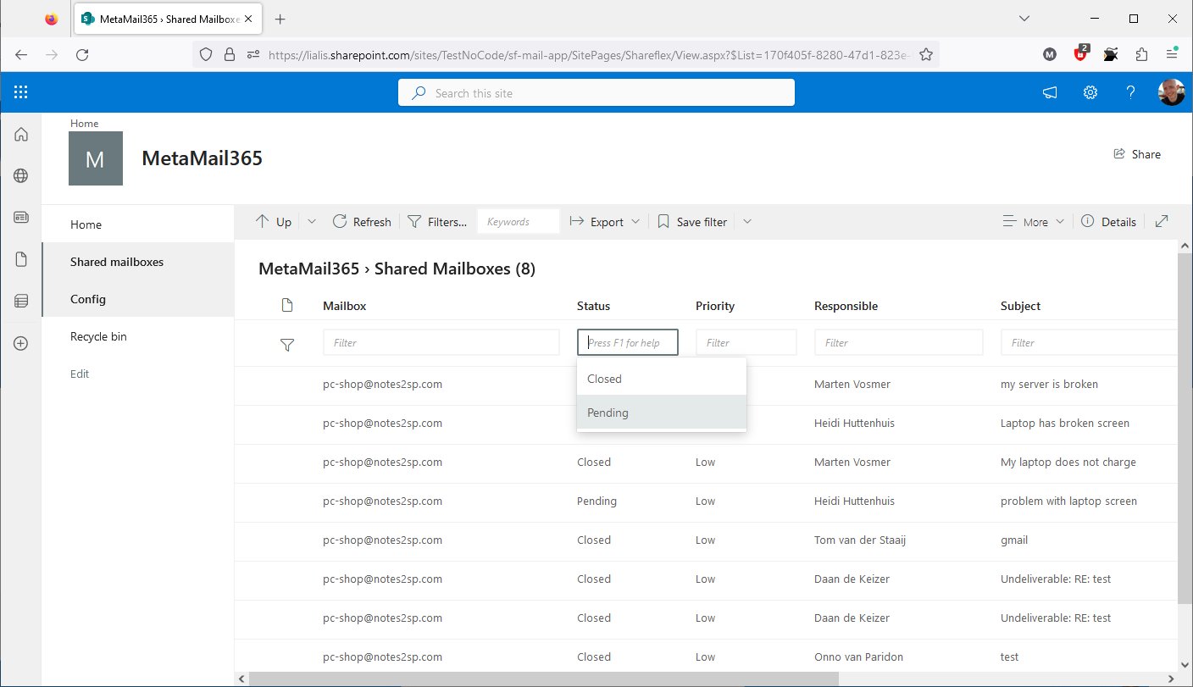Show the Details pane
The height and width of the screenshot is (687, 1193).
pos(1109,222)
